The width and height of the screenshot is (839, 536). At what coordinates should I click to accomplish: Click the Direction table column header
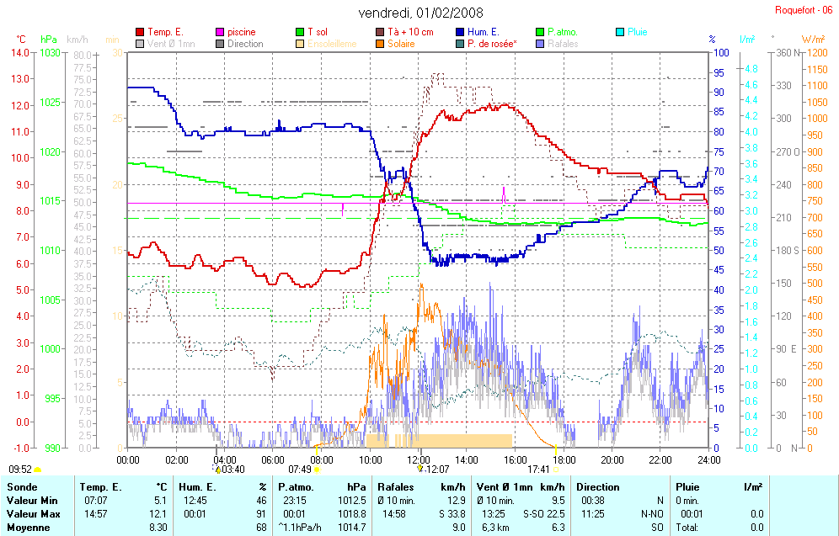pyautogui.click(x=598, y=487)
